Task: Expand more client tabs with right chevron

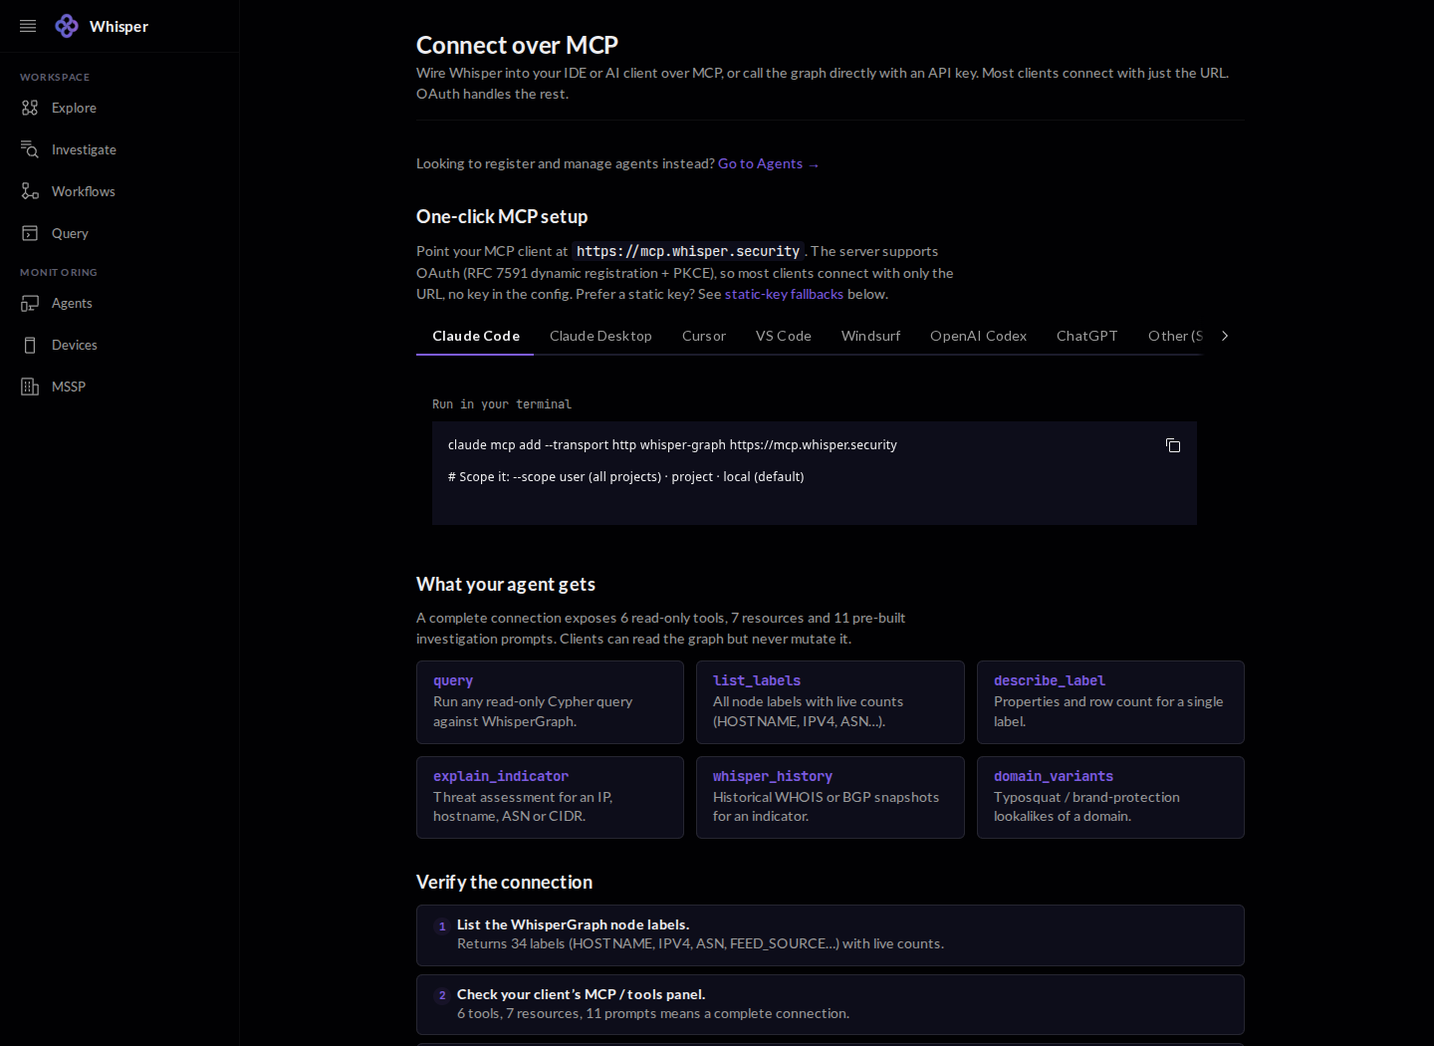Action: point(1225,336)
